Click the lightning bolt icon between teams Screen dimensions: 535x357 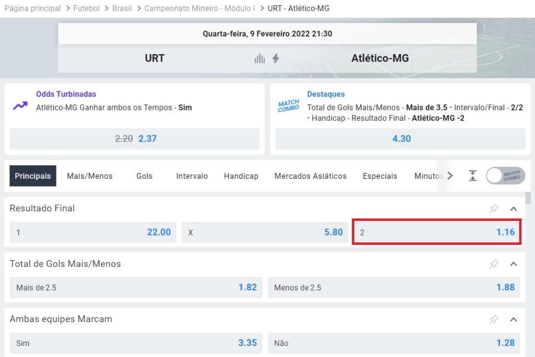276,58
